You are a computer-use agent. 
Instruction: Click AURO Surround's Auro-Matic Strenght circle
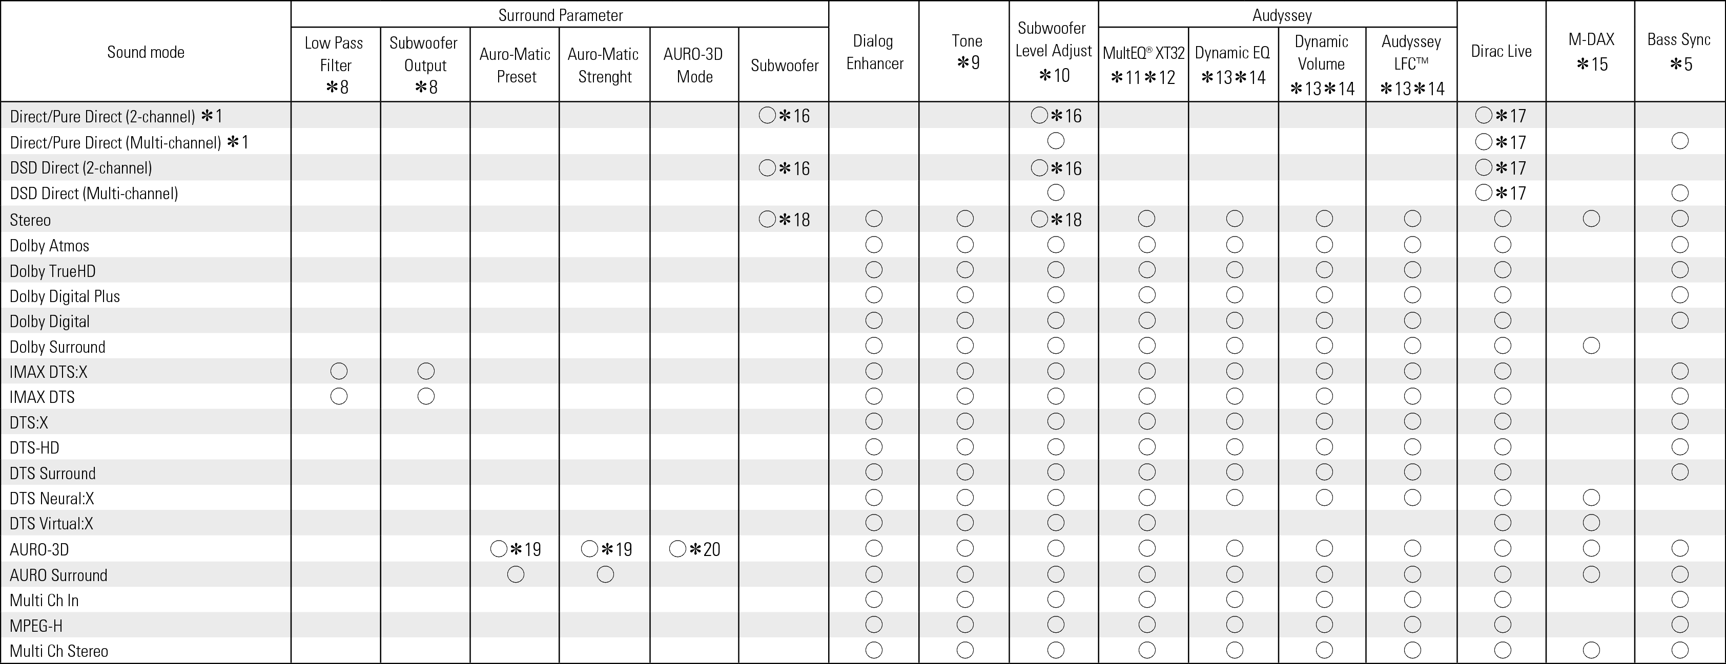click(605, 574)
